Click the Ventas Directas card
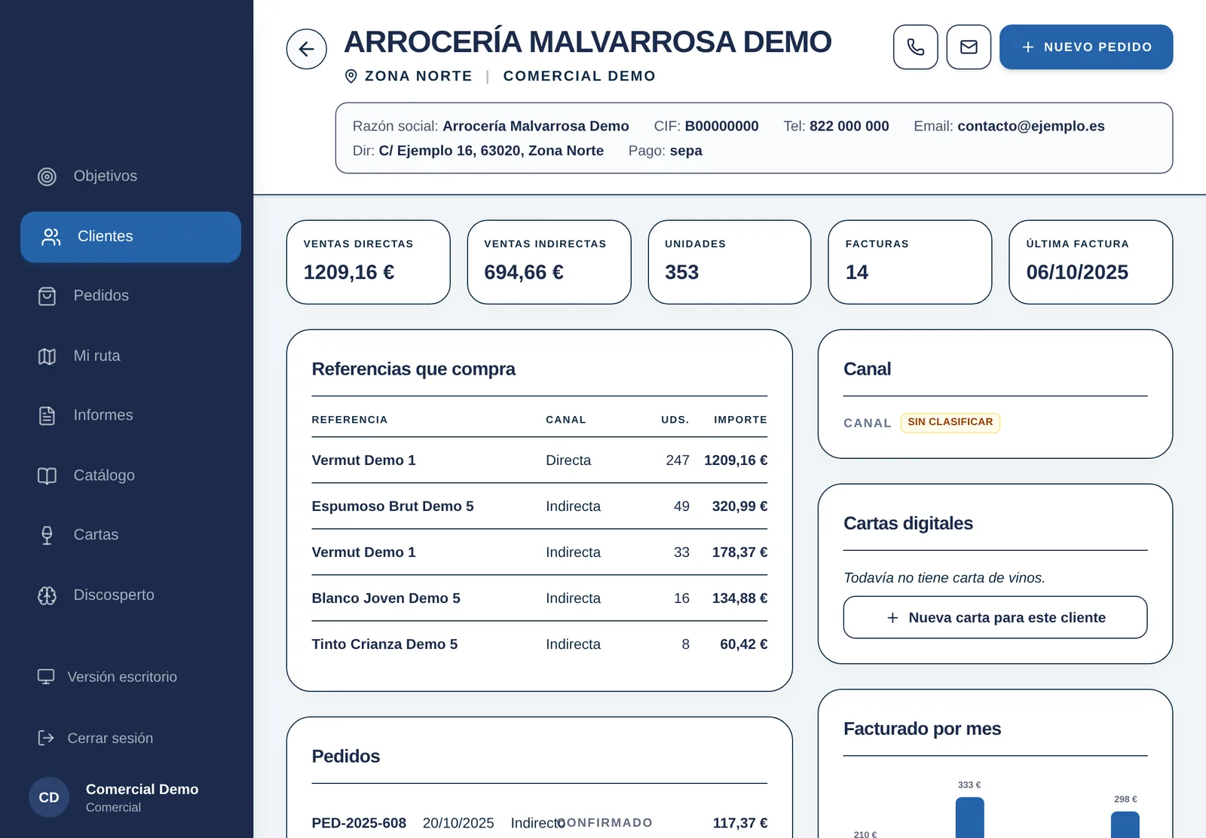The image size is (1206, 838). point(369,262)
